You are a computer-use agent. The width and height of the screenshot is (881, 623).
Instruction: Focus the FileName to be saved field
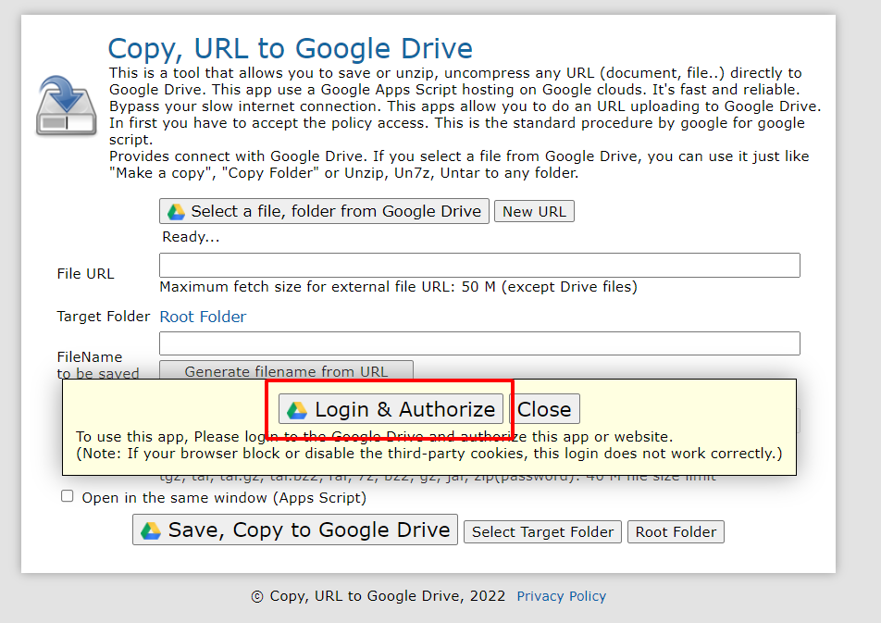[479, 343]
